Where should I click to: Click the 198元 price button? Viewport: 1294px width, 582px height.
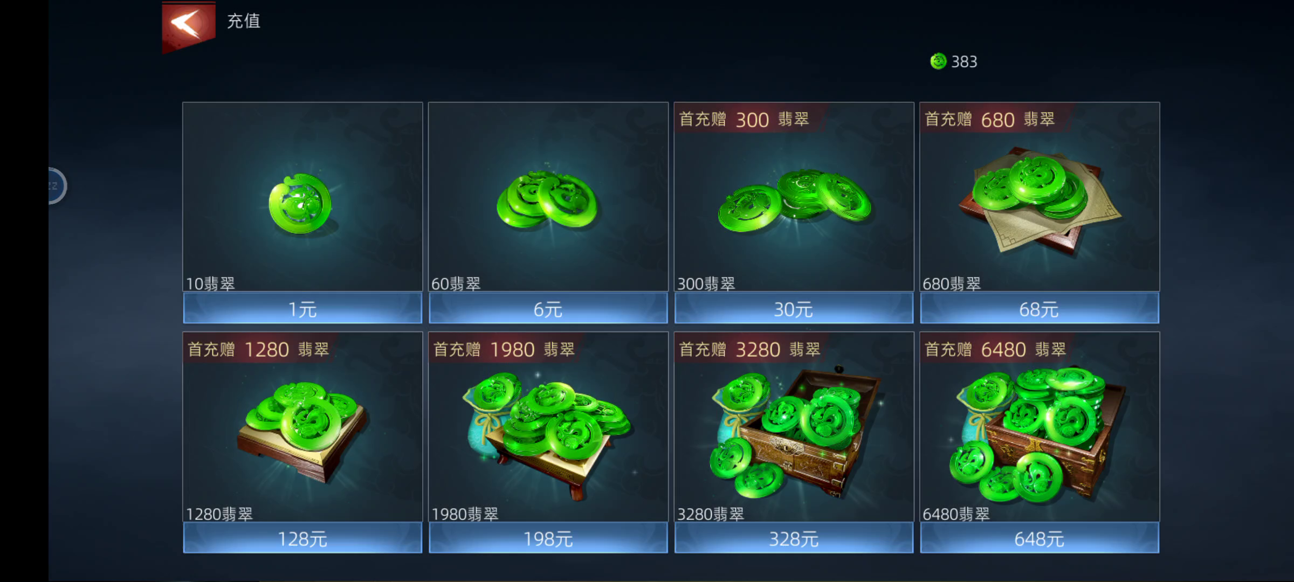(548, 538)
